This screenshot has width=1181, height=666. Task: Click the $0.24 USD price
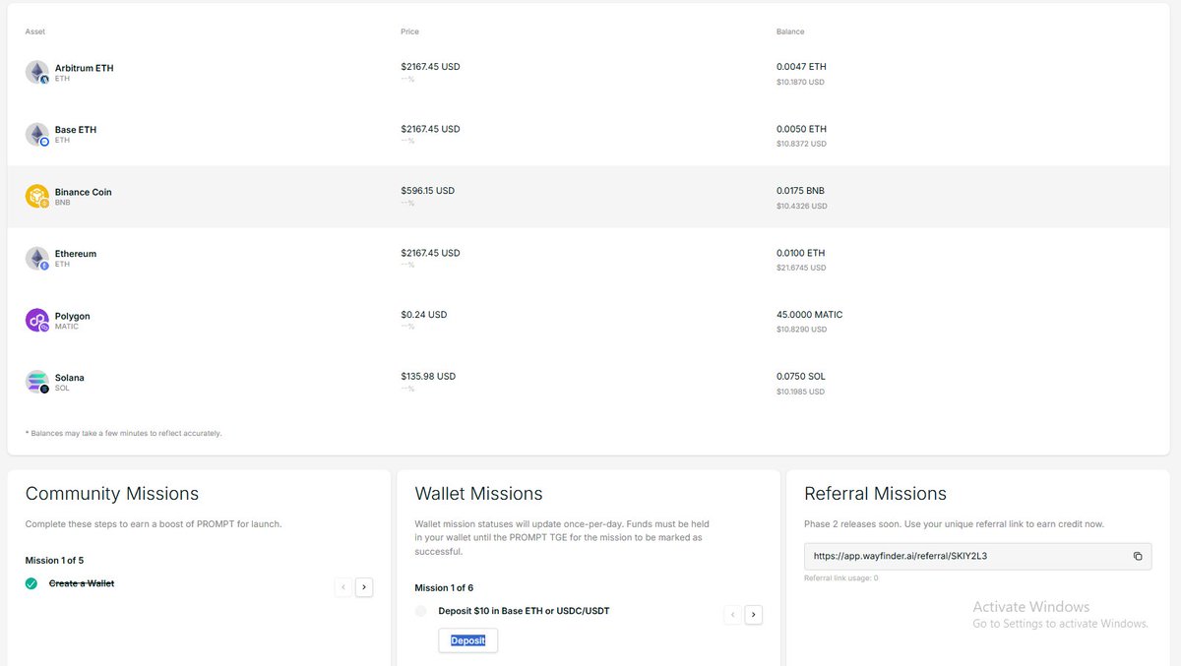coord(424,315)
